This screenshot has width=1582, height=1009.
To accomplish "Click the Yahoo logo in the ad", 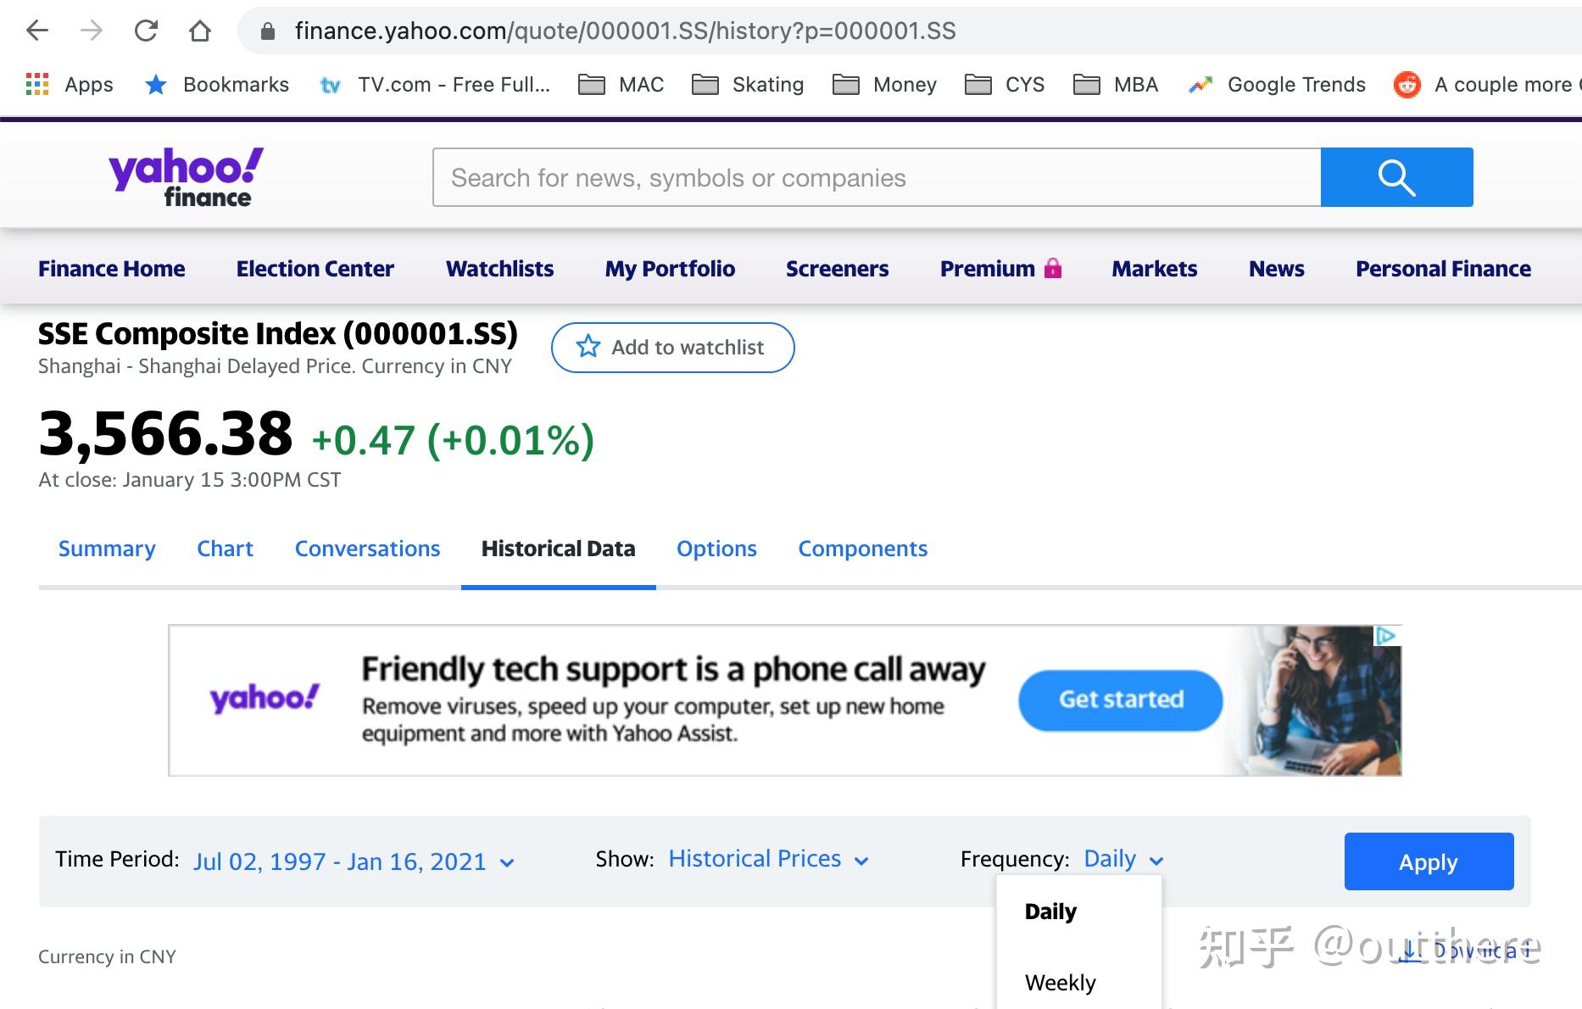I will pyautogui.click(x=264, y=699).
